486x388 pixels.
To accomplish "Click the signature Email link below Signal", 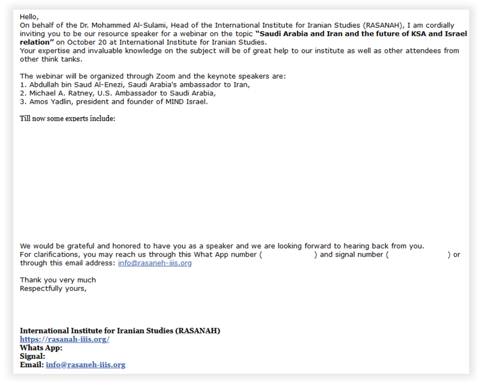I will (85, 365).
